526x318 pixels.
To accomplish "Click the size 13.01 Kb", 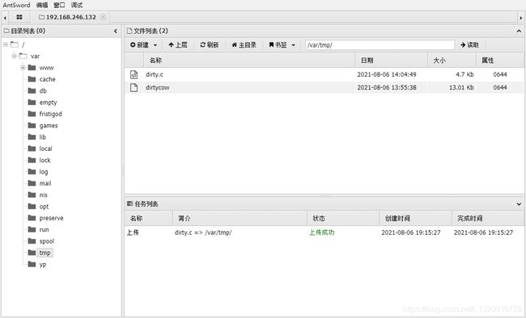I will click(x=461, y=88).
